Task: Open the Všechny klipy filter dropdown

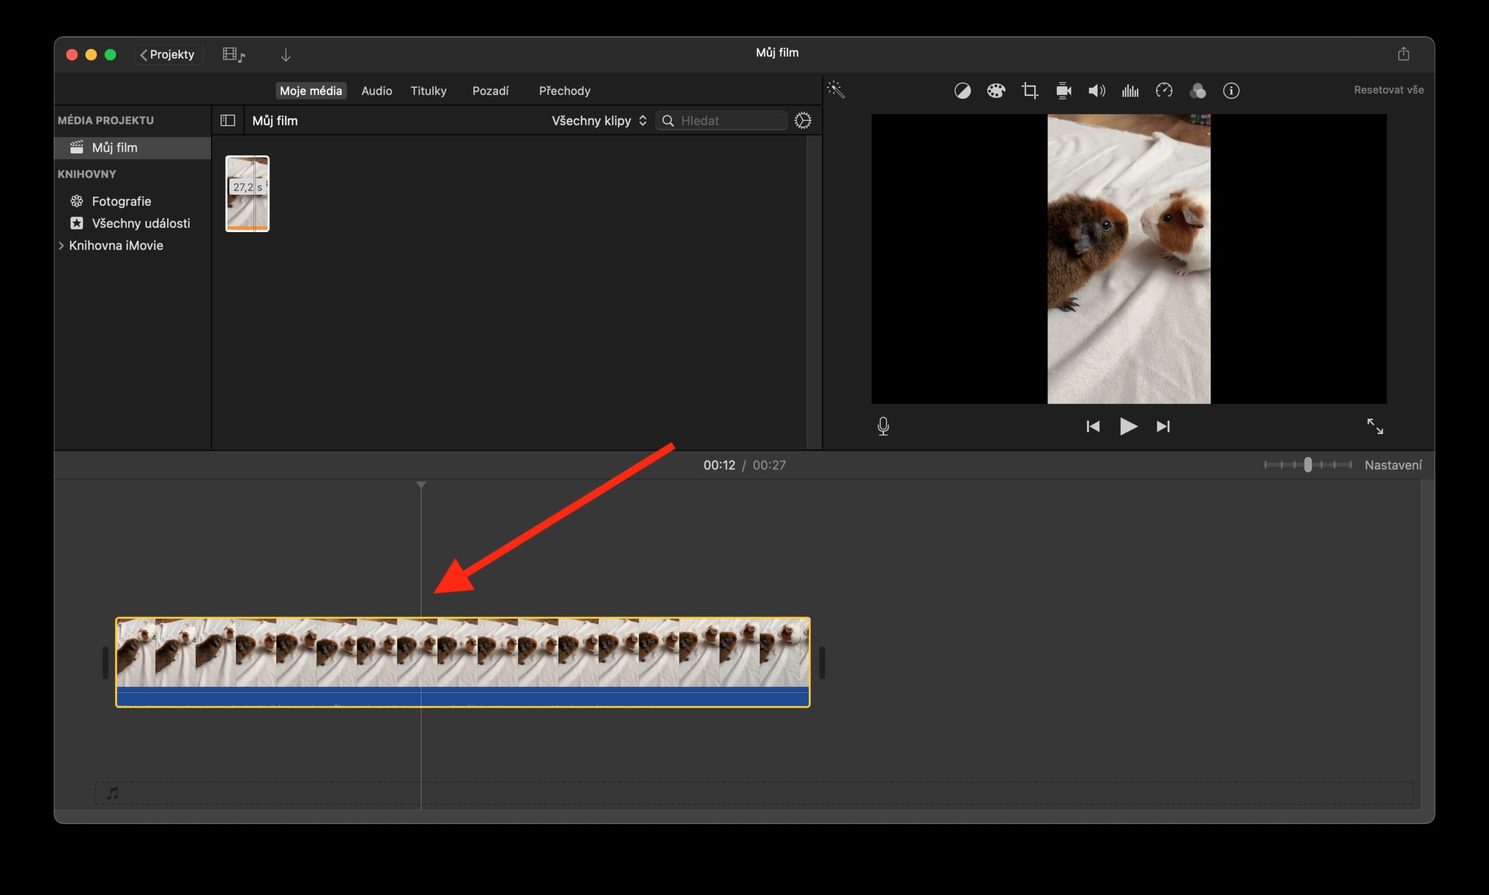Action: pyautogui.click(x=598, y=120)
